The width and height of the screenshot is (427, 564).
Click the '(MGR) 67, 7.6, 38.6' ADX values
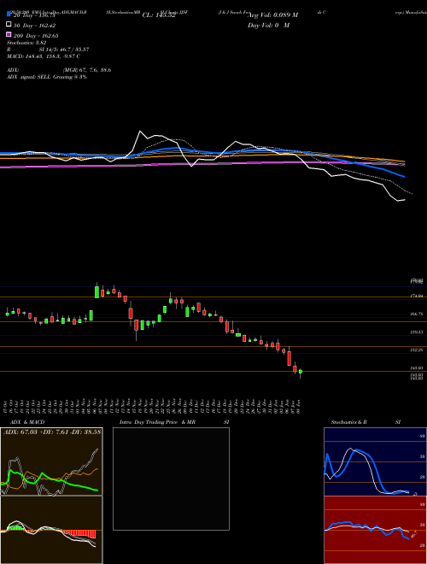(87, 70)
